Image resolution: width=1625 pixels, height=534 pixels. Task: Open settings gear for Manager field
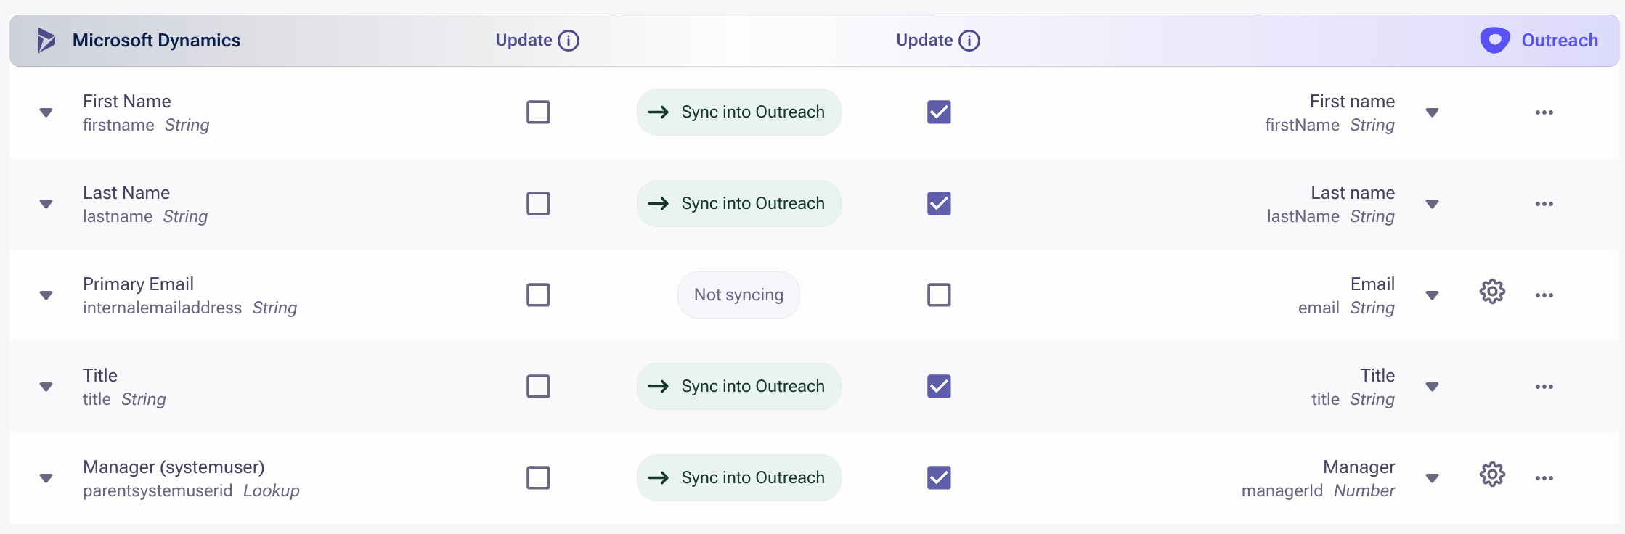[x=1492, y=475]
